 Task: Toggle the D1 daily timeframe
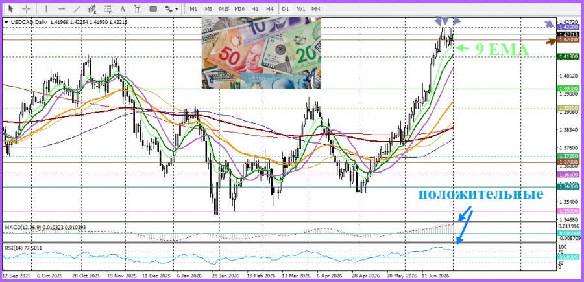point(286,8)
